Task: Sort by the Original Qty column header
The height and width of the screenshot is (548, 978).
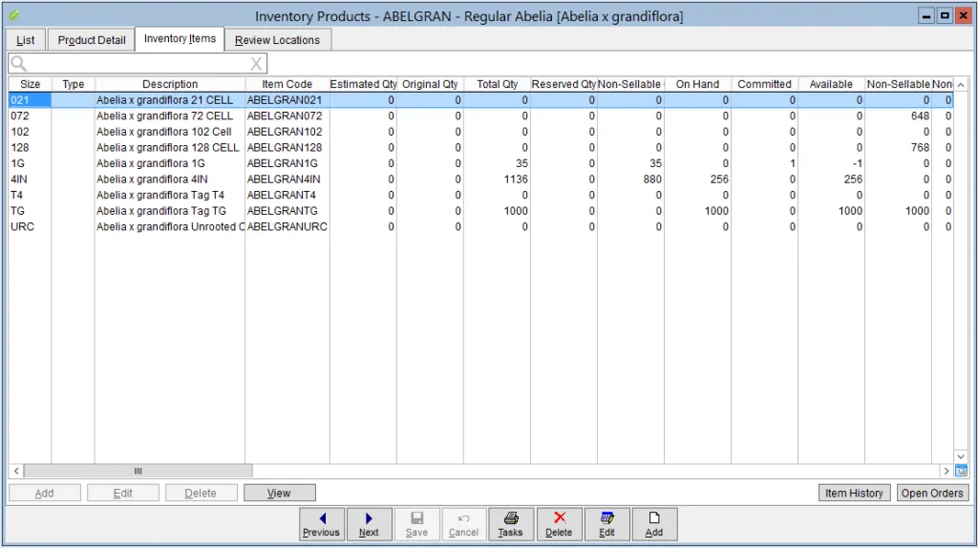Action: click(x=430, y=84)
